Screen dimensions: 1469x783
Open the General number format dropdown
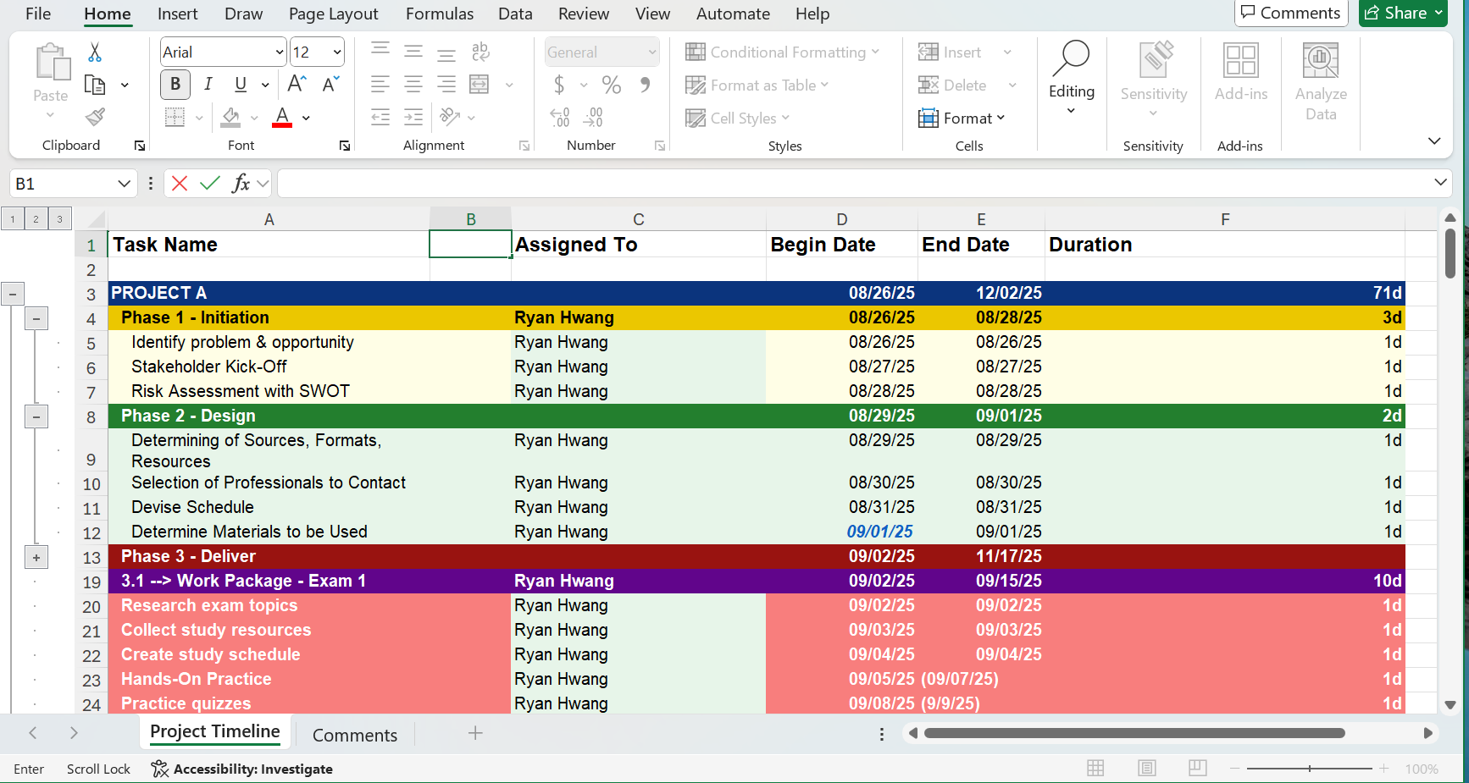click(x=654, y=52)
